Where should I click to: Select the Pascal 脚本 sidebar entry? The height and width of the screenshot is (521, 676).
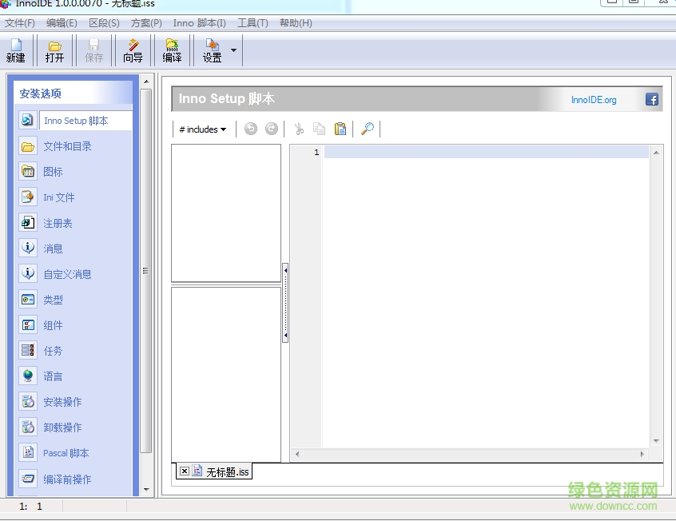66,453
